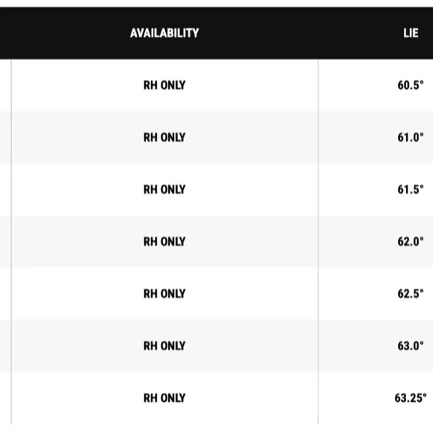The height and width of the screenshot is (433, 433).
Task: Click the black table header bar
Action: [216, 33]
